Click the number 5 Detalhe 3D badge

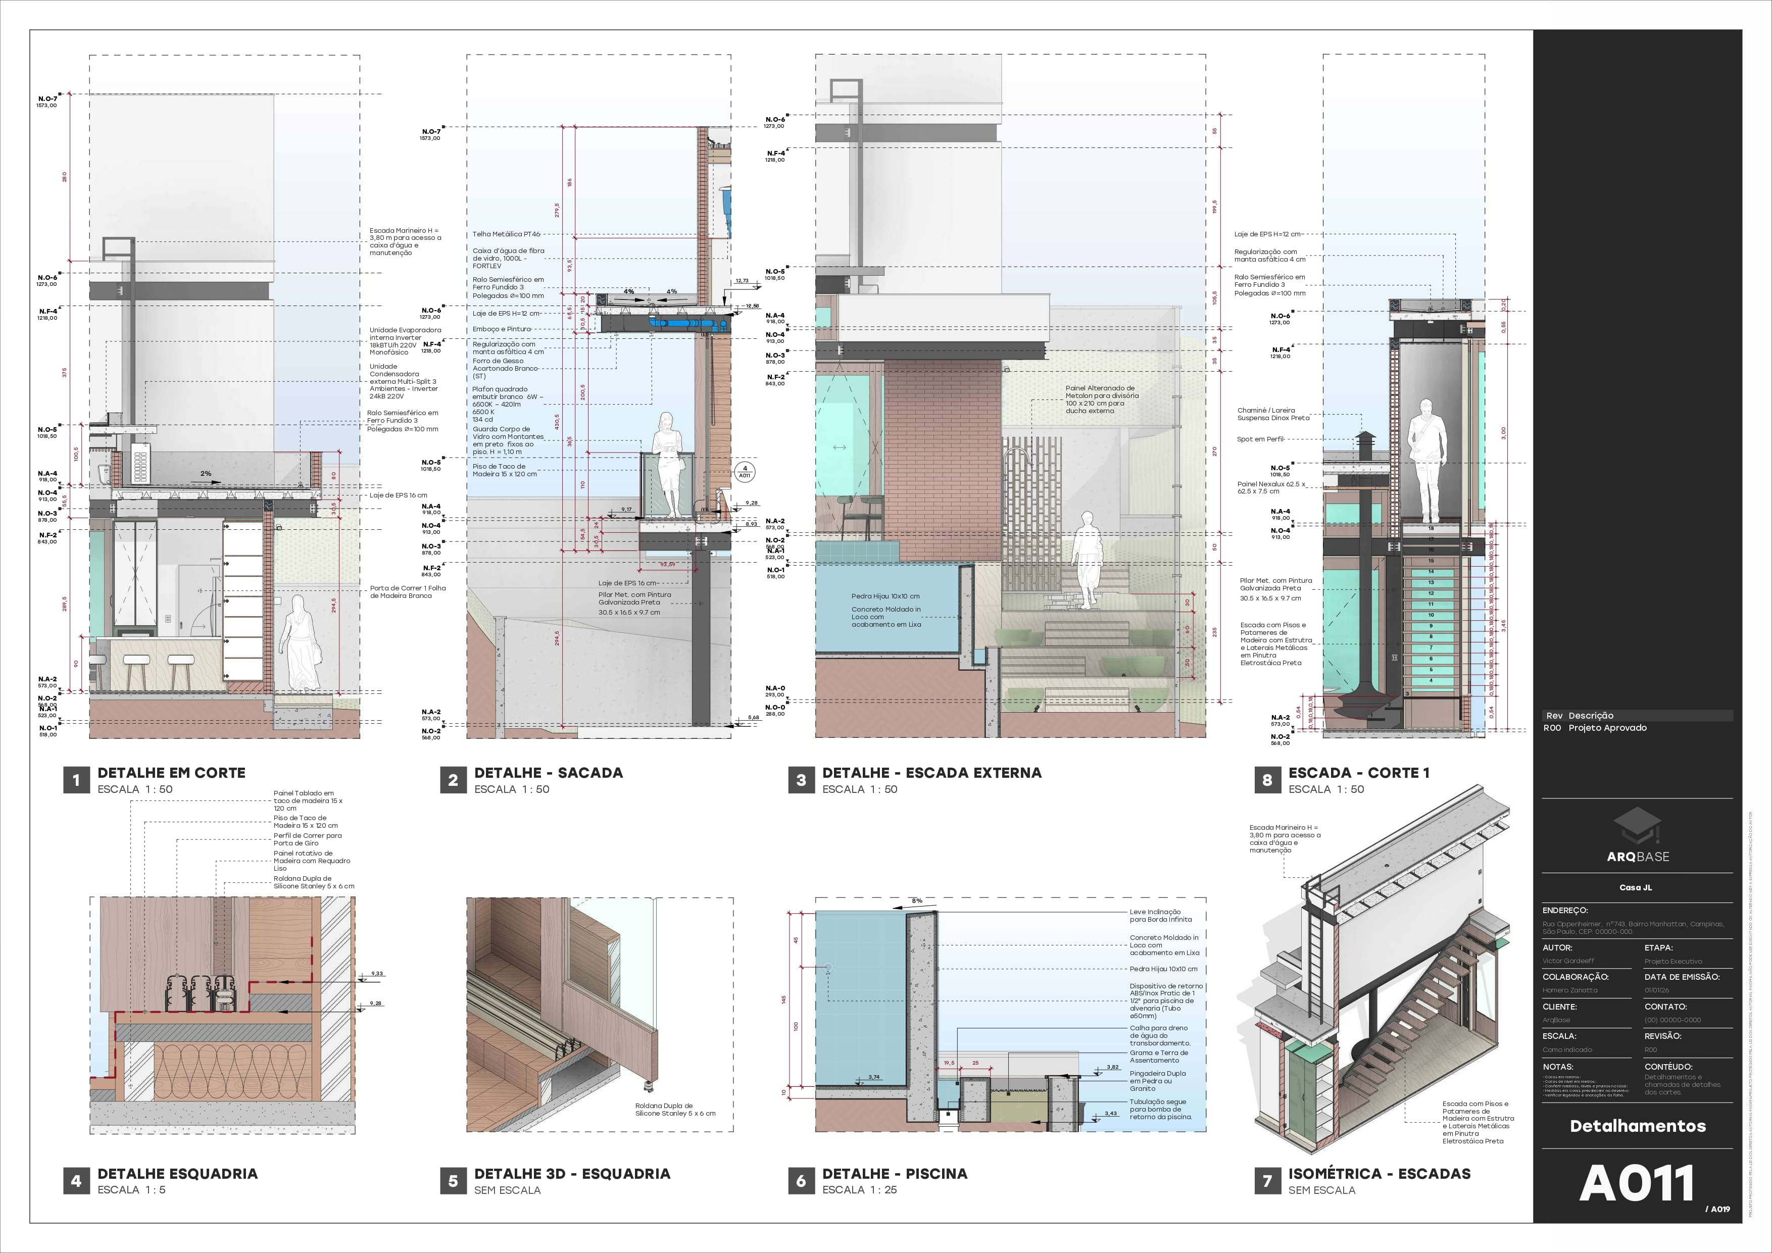tap(453, 1180)
